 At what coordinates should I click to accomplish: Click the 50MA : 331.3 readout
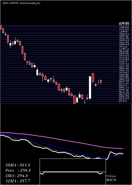click(18, 165)
